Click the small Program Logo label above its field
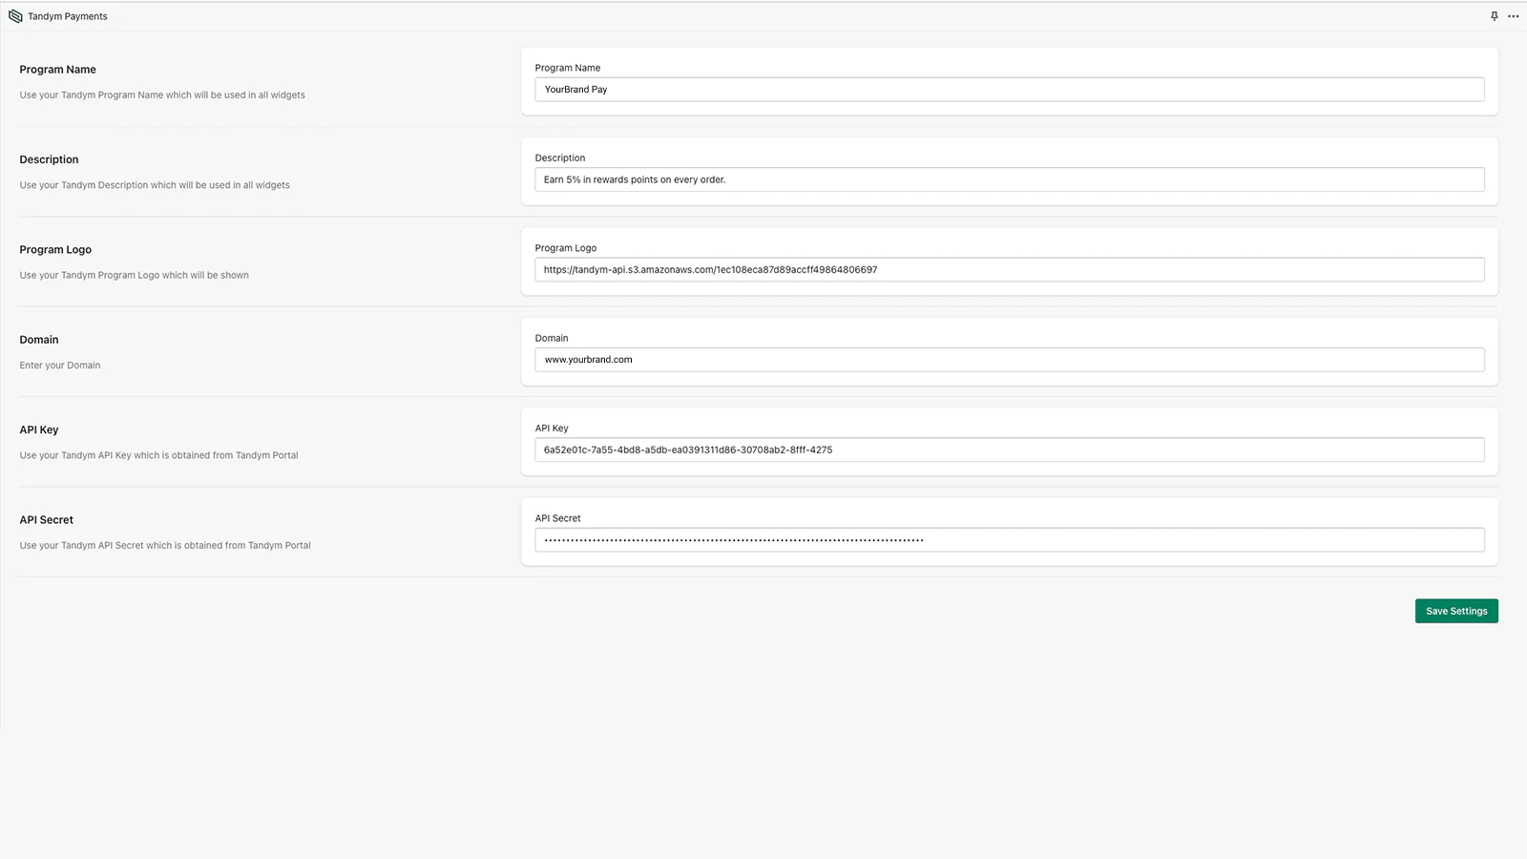 pos(566,248)
